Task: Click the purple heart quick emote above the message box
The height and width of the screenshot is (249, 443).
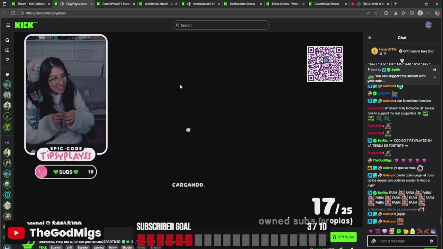Action: 385,231
